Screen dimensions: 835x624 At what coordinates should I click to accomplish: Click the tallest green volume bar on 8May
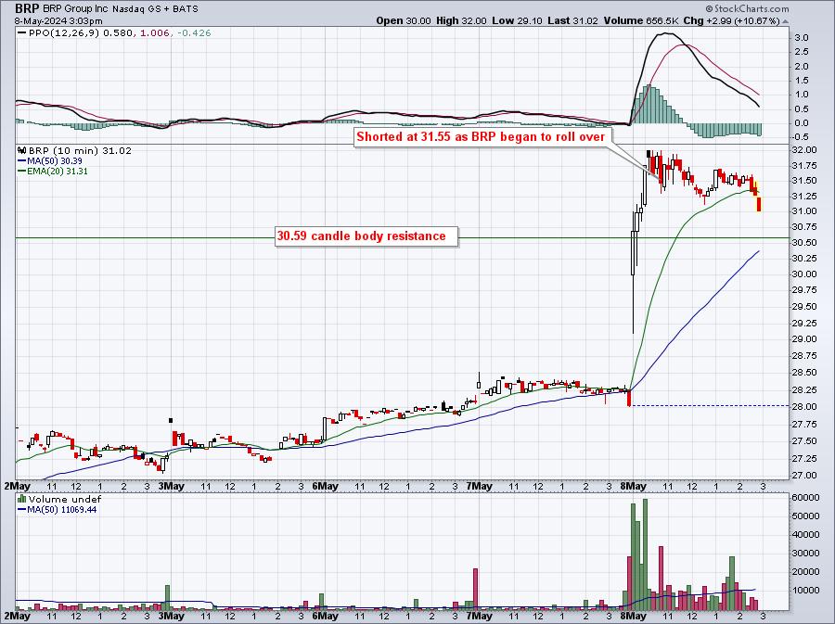pyautogui.click(x=646, y=554)
